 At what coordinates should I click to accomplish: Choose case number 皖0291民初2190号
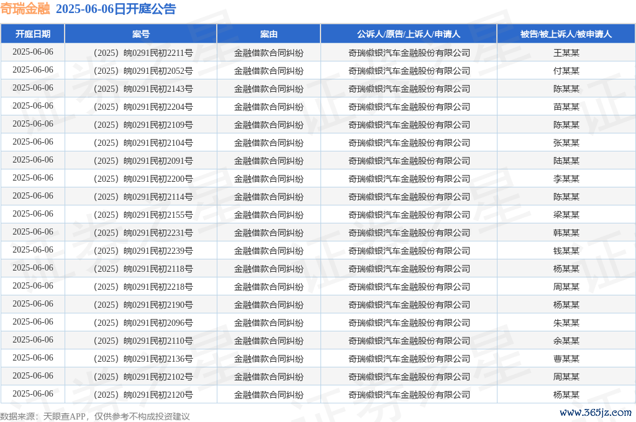click(x=143, y=305)
